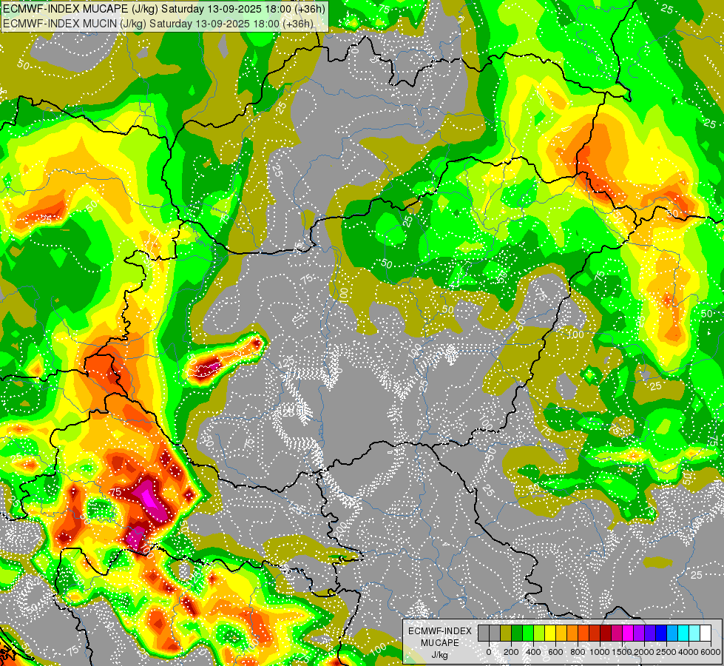
Task: Click the 600 tick label in legend
Action: (555, 652)
